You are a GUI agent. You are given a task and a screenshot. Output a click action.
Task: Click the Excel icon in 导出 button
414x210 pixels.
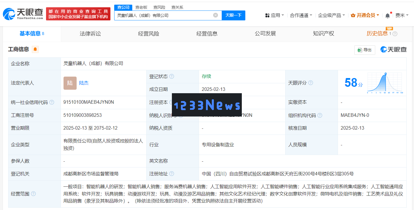click(x=360, y=50)
